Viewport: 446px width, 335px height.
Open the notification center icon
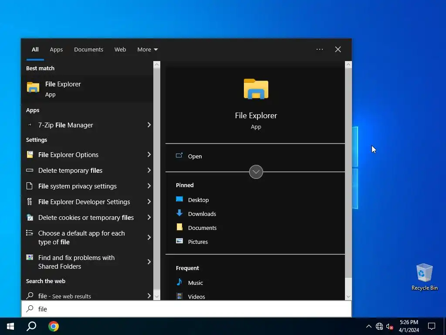(432, 326)
